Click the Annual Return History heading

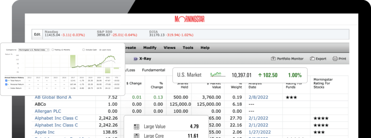pyautogui.click(x=14, y=77)
